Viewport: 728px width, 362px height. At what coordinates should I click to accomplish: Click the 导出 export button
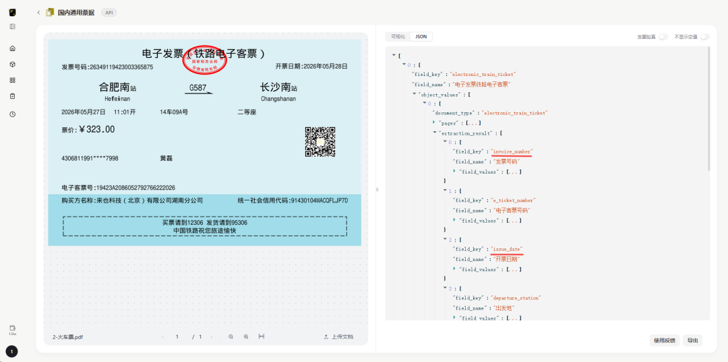pos(693,340)
